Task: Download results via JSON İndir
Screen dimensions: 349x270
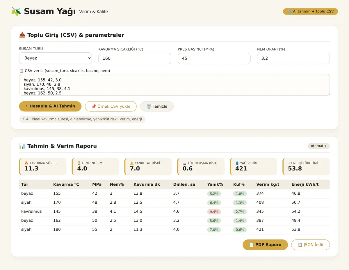Action: (x=311, y=245)
